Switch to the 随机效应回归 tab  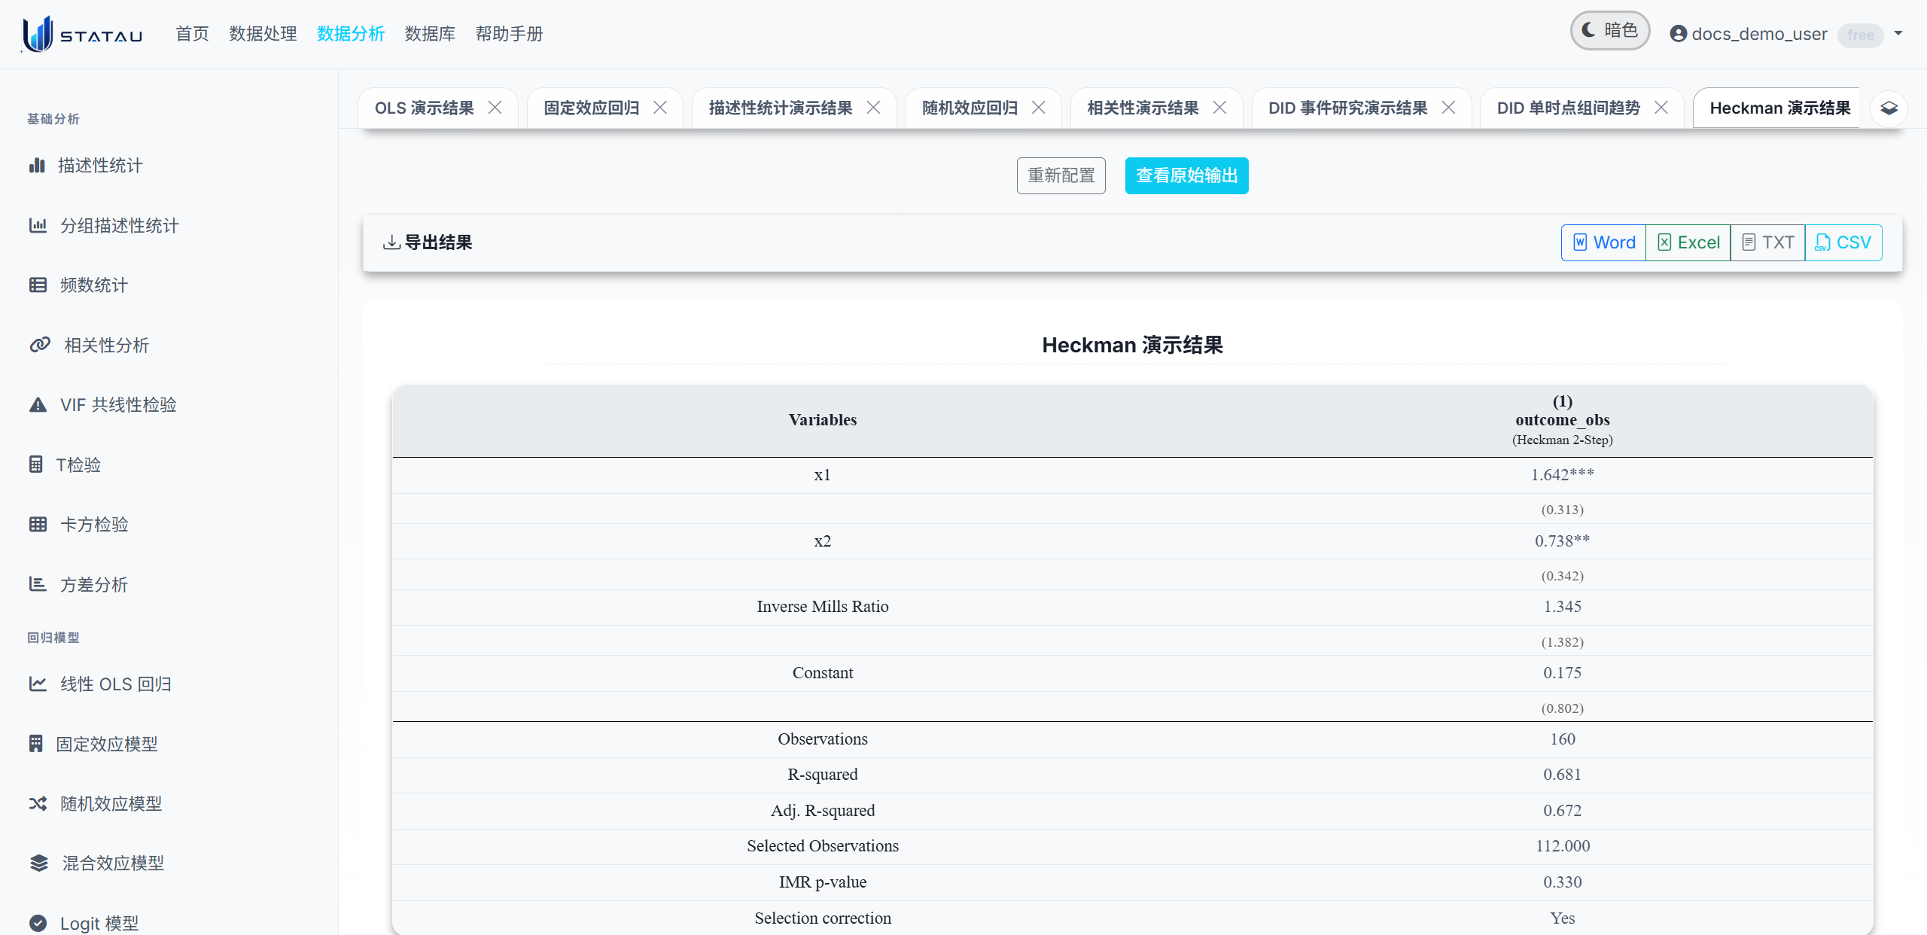click(970, 108)
